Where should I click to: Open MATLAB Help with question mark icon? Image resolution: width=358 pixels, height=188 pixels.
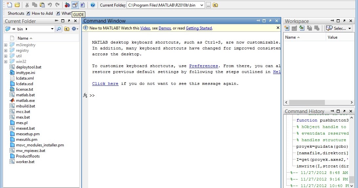coord(93,5)
